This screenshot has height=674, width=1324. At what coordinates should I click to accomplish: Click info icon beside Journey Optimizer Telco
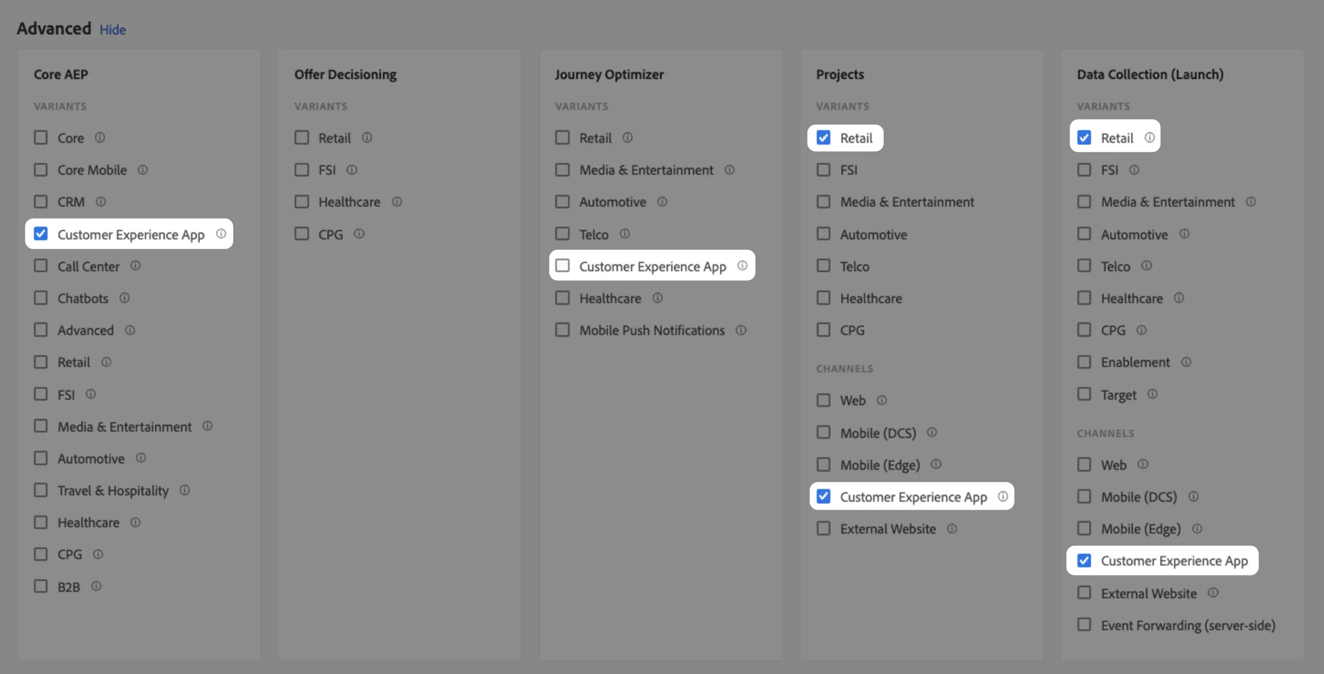click(625, 234)
